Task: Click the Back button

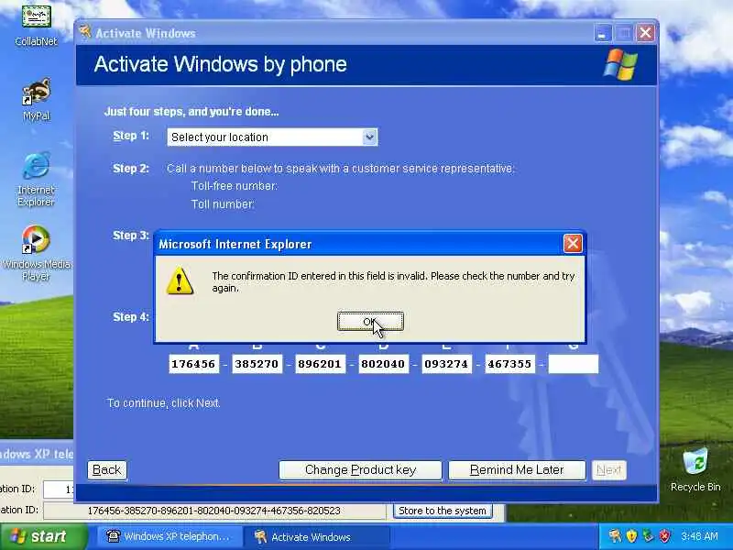Action: coord(107,469)
